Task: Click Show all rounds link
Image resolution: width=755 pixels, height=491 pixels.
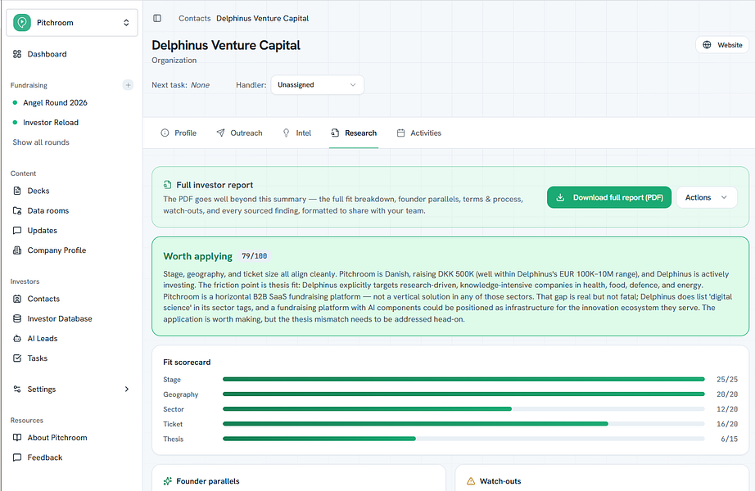Action: tap(41, 142)
